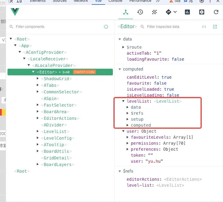Viewport: 223px width, 202px height.
Task: Collapse the top Root tree node
Action: [x=11, y=39]
